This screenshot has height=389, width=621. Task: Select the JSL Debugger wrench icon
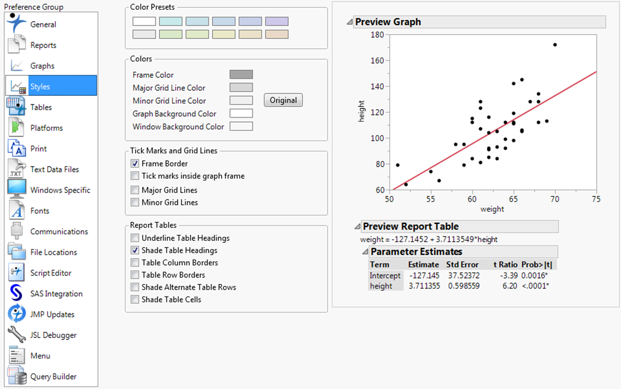[17, 335]
